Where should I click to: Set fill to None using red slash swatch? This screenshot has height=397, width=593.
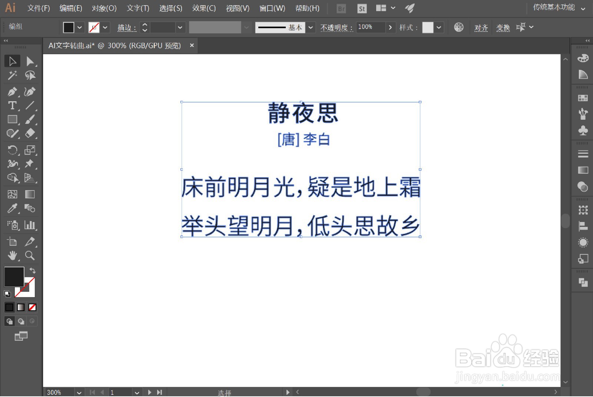point(33,307)
